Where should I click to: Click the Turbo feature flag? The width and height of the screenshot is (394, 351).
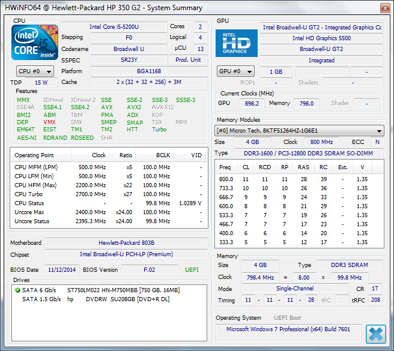(159, 130)
